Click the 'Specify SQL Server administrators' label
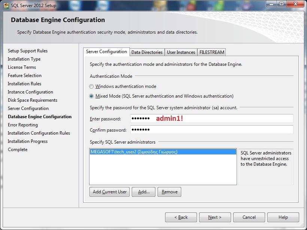The width and height of the screenshot is (307, 230). click(122, 142)
